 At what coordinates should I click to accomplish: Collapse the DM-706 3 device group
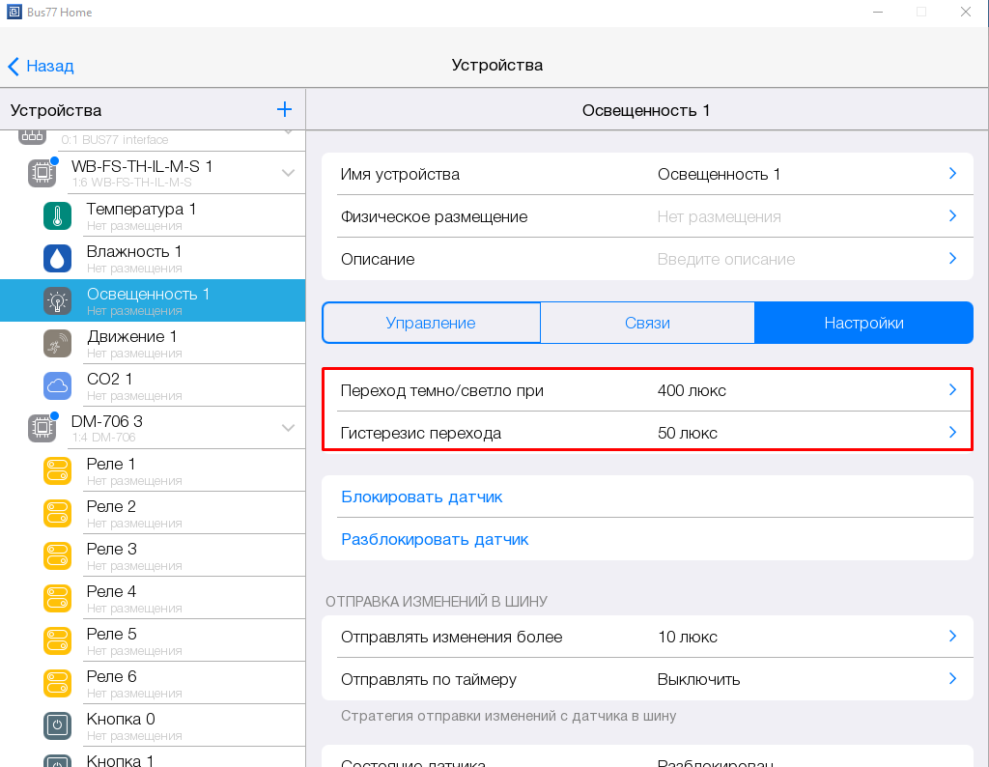tap(288, 428)
